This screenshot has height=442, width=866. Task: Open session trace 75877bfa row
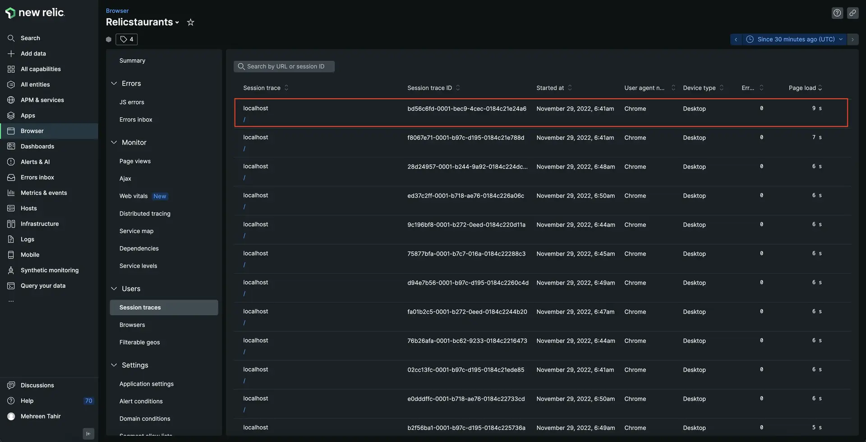tap(541, 259)
